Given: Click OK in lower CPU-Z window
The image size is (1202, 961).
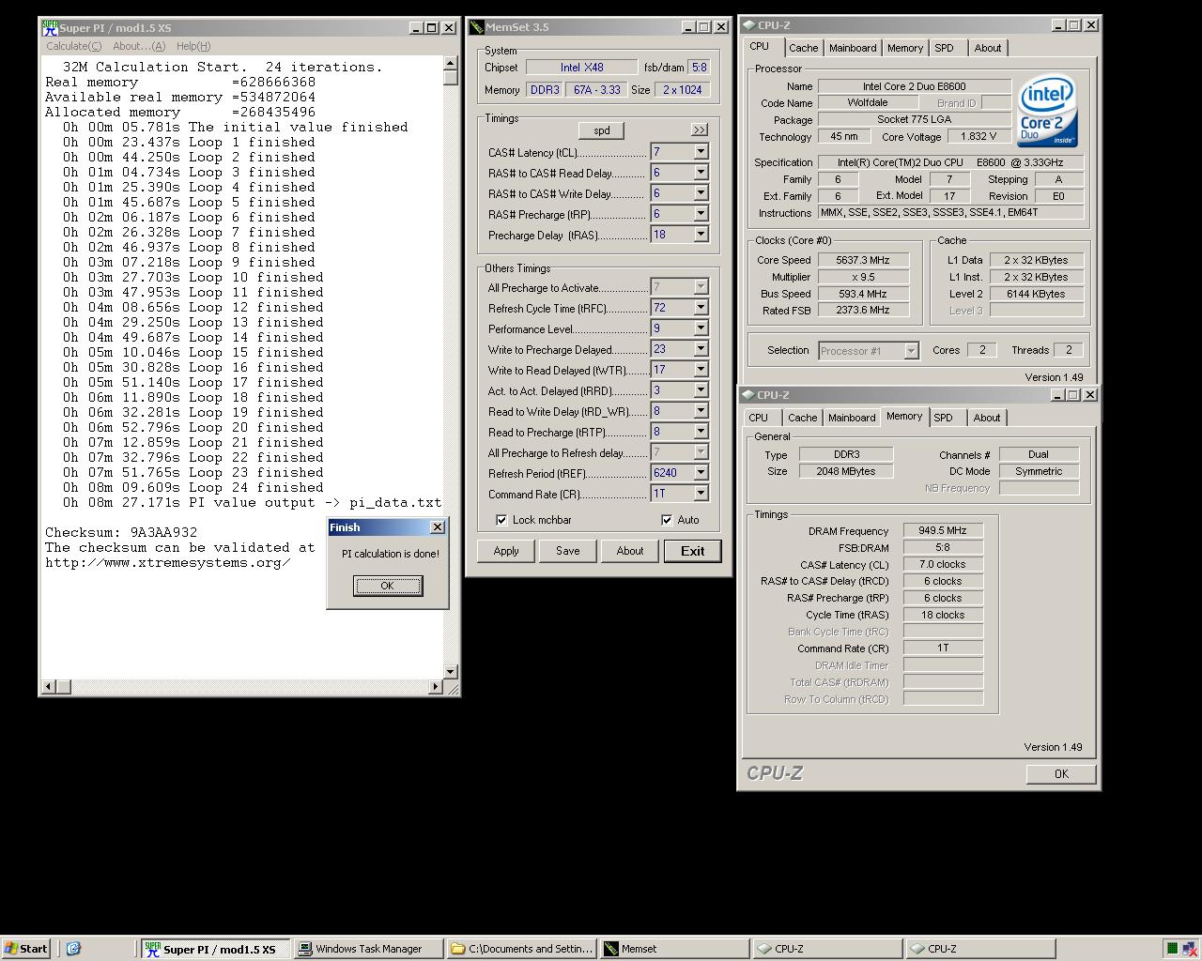Looking at the screenshot, I should pos(1061,774).
